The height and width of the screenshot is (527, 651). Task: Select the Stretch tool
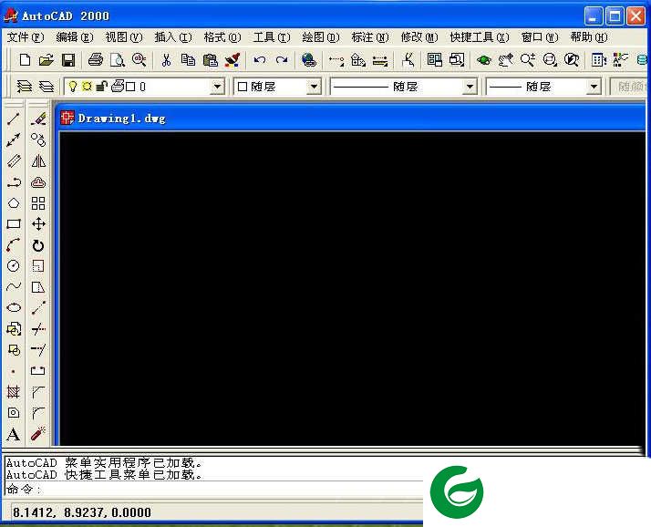pos(38,286)
